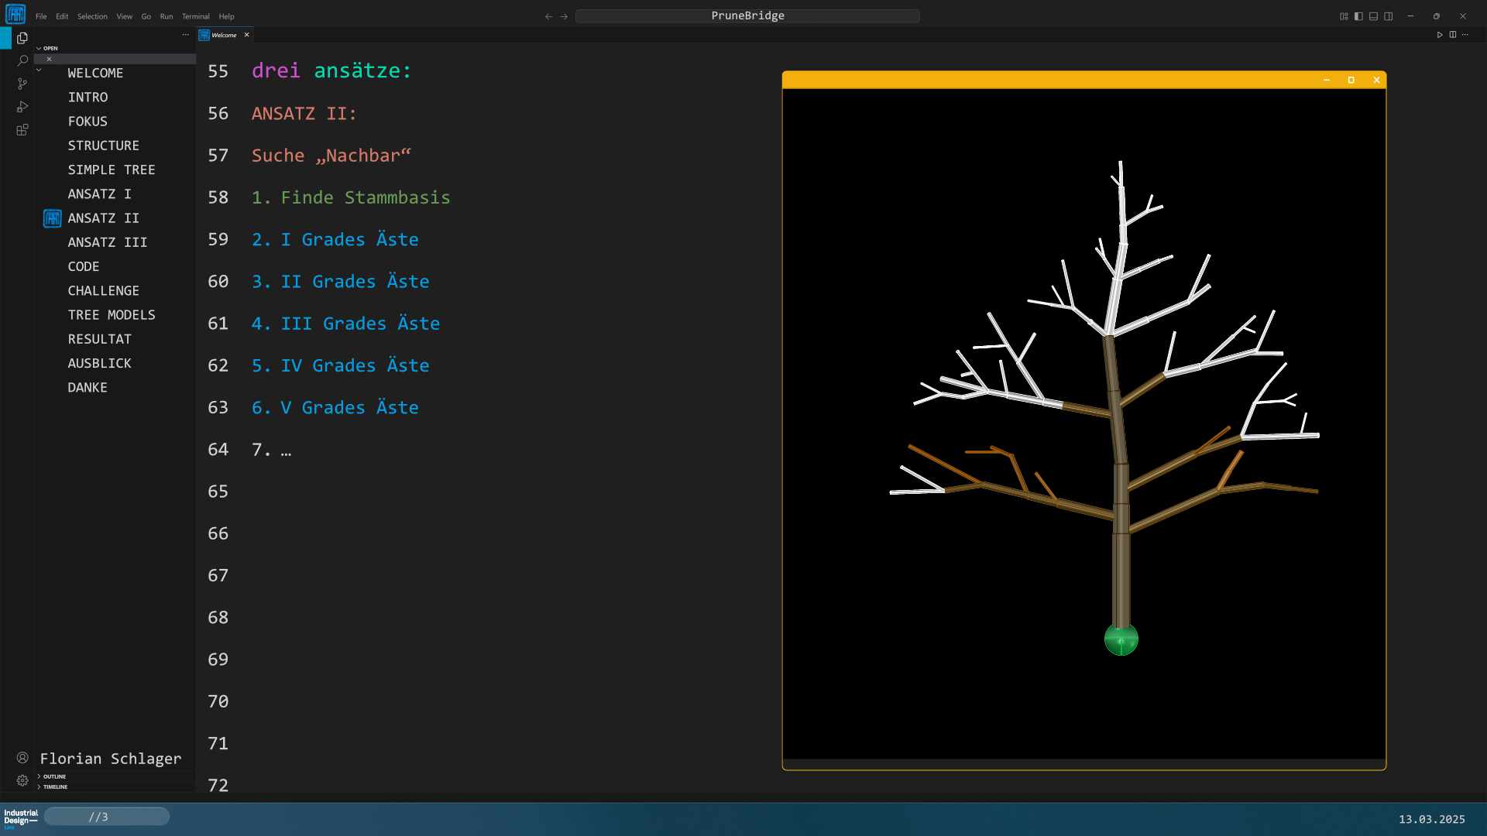The width and height of the screenshot is (1487, 836).
Task: Open the Terminal menu
Action: click(195, 16)
